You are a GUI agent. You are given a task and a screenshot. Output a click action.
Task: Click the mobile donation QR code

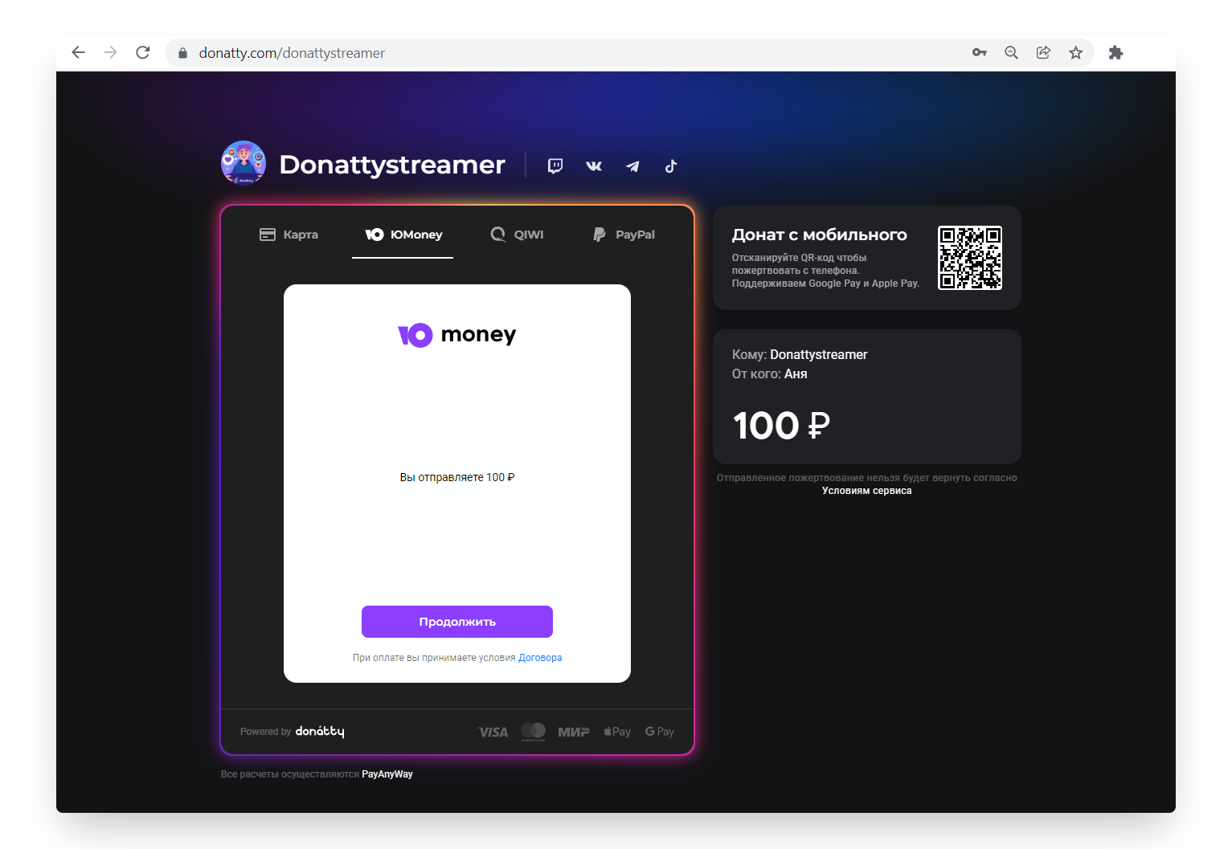tap(970, 258)
